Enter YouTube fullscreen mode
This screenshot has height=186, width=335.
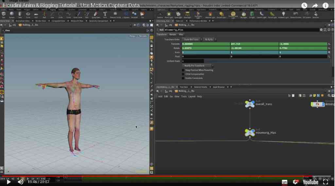(326, 182)
